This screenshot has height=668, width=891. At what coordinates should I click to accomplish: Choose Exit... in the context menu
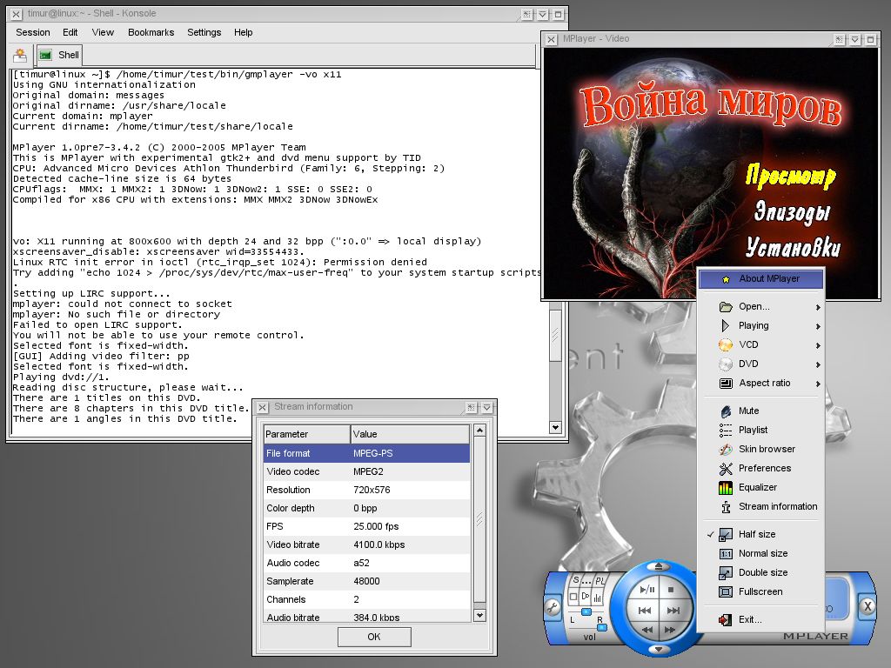(760, 619)
